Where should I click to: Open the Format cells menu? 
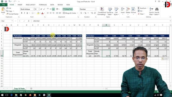[133, 11]
